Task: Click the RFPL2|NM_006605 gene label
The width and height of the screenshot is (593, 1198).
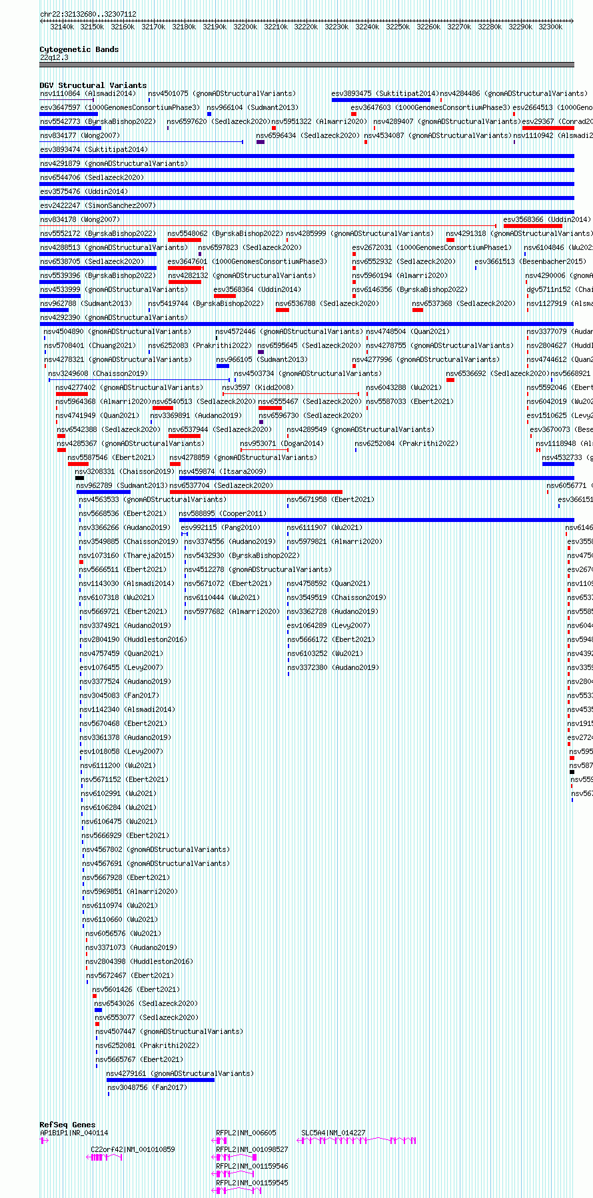Action: (x=246, y=1133)
